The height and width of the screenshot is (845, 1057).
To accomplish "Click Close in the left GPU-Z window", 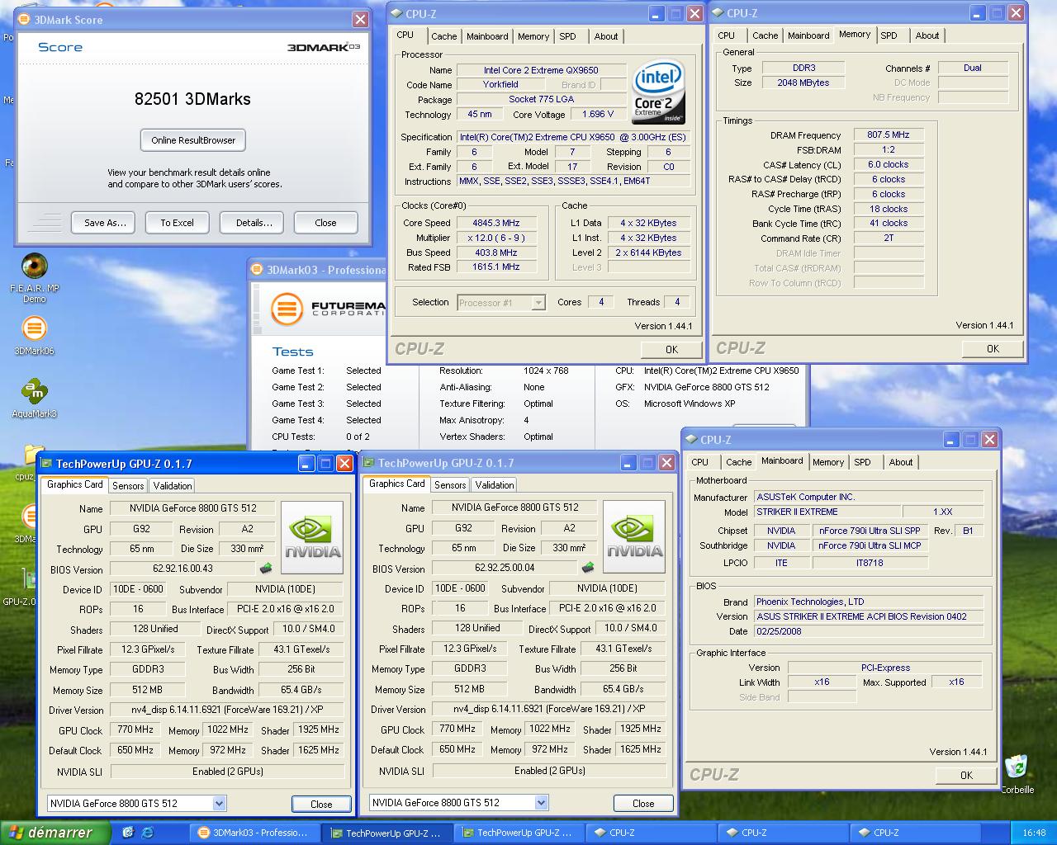I will (321, 804).
